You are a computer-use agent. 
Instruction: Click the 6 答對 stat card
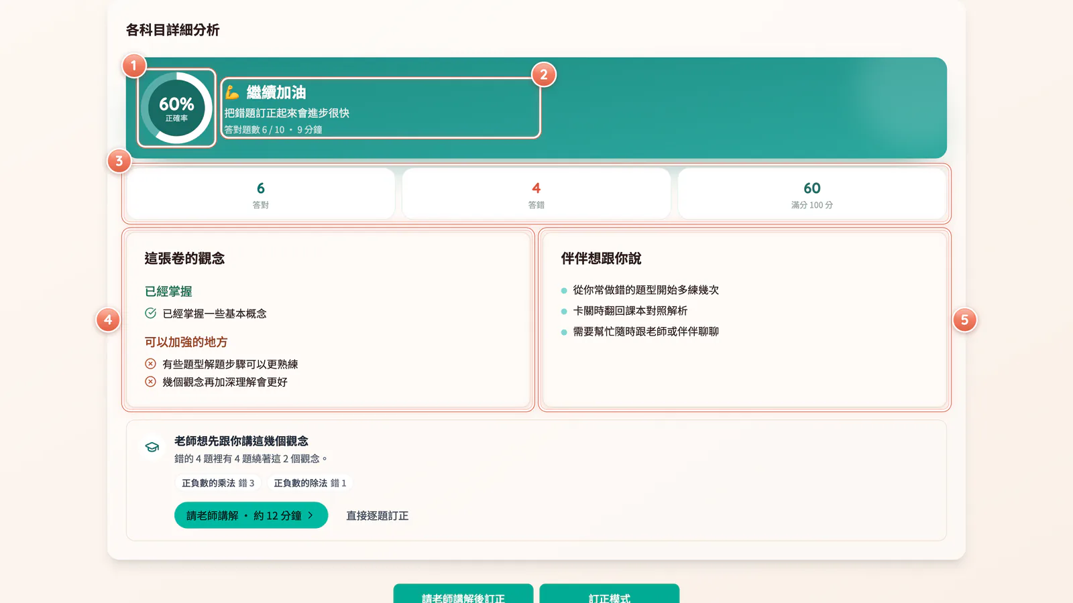[261, 194]
